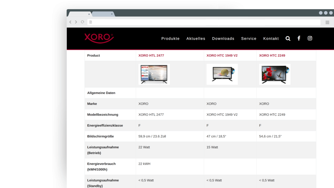
Task: Open the Service menu
Action: [x=249, y=38]
